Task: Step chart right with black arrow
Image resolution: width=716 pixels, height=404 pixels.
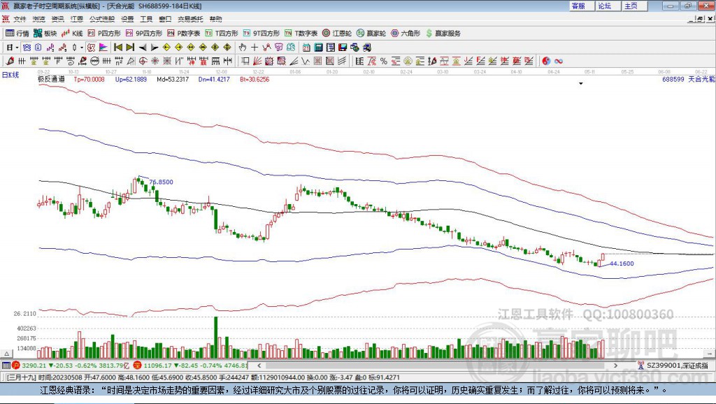Action: 155,48
